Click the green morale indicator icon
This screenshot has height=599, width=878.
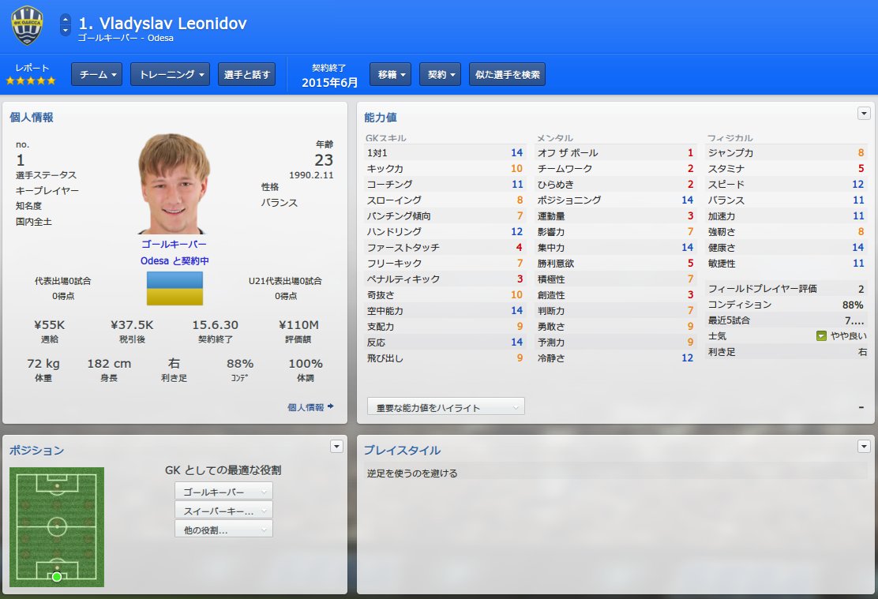tap(821, 336)
